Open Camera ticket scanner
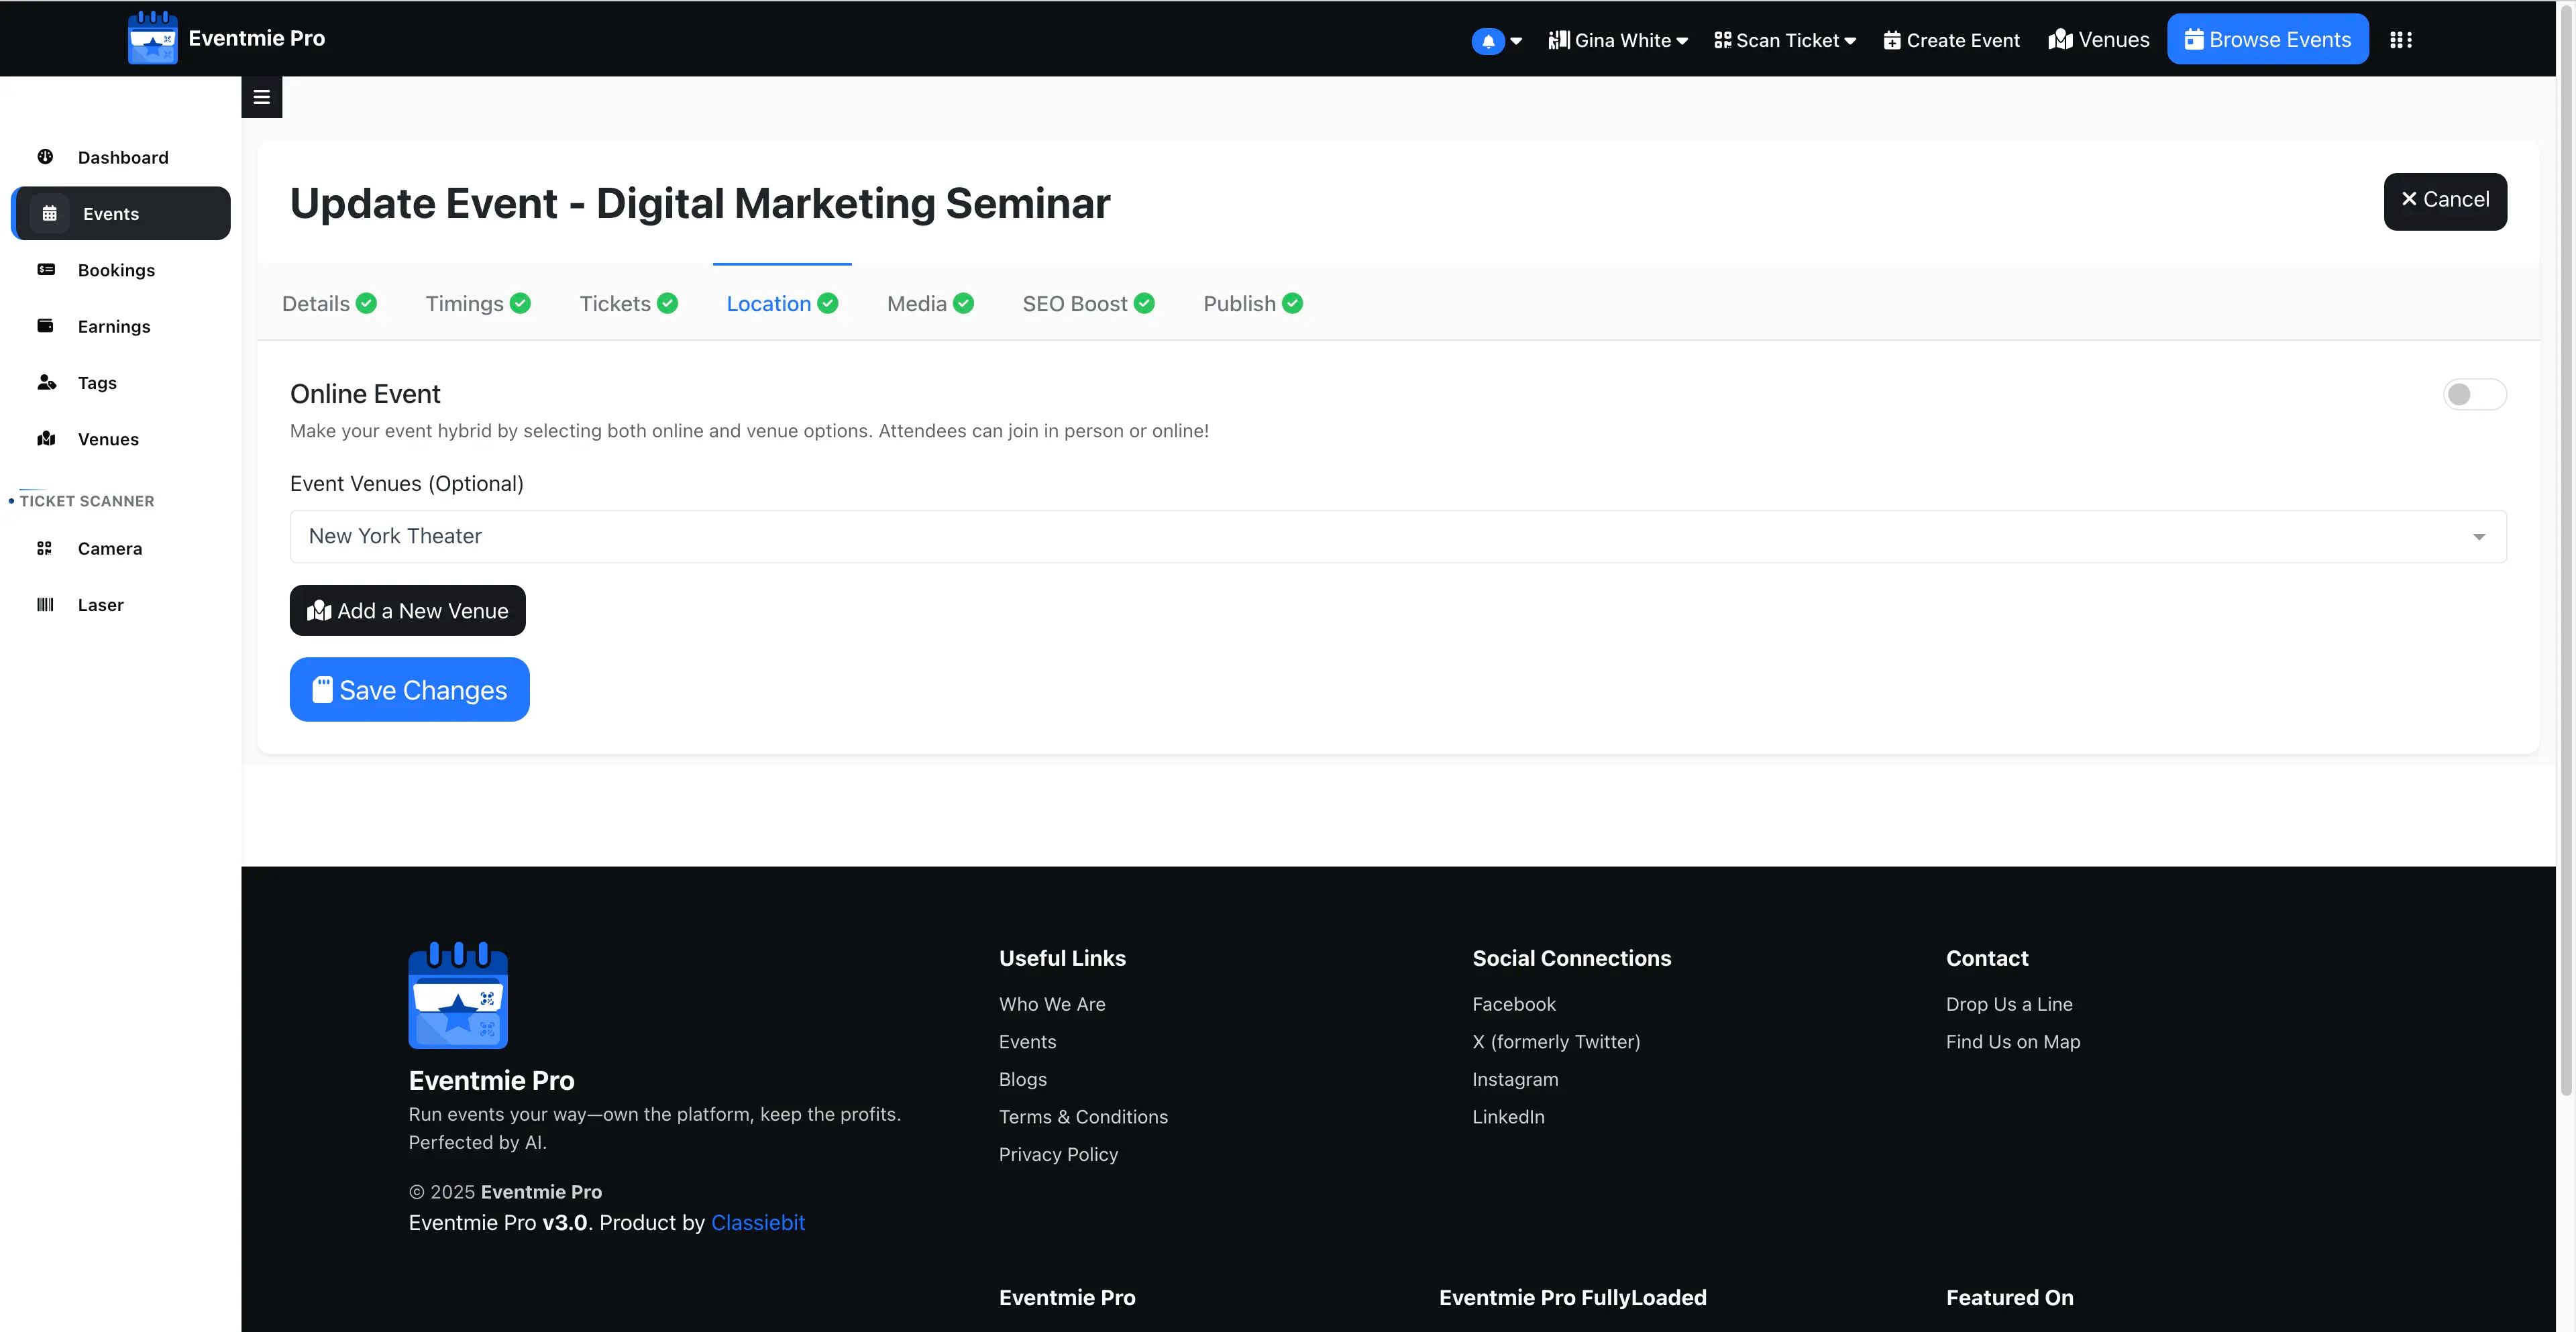This screenshot has height=1332, width=2576. point(109,548)
